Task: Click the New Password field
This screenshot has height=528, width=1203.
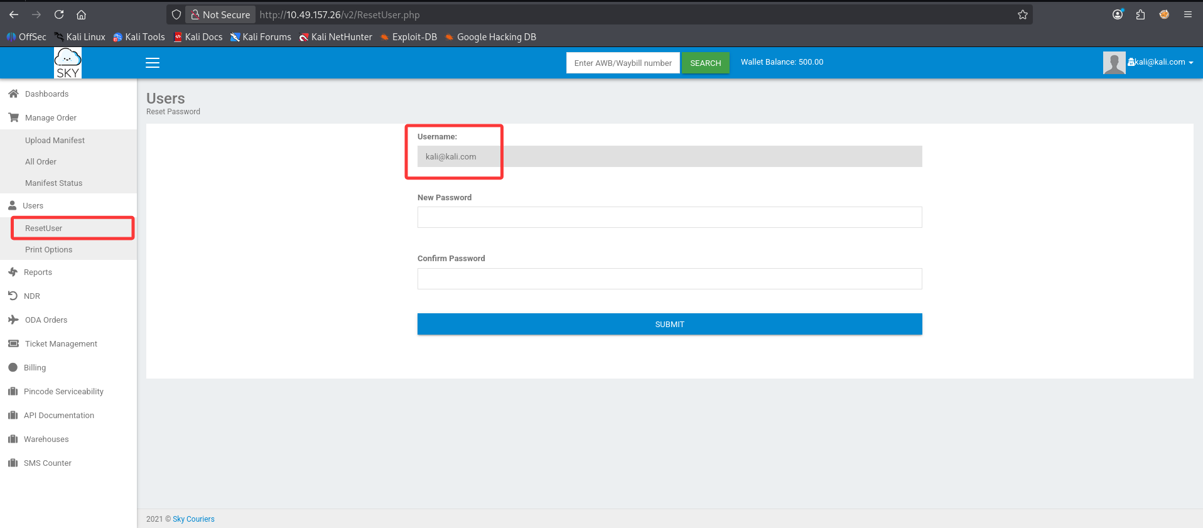Action: pyautogui.click(x=669, y=217)
